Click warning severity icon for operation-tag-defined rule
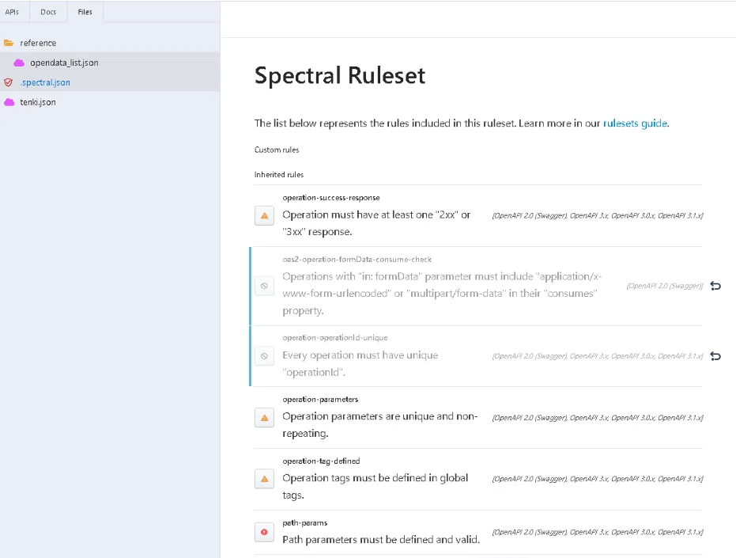 click(x=264, y=479)
